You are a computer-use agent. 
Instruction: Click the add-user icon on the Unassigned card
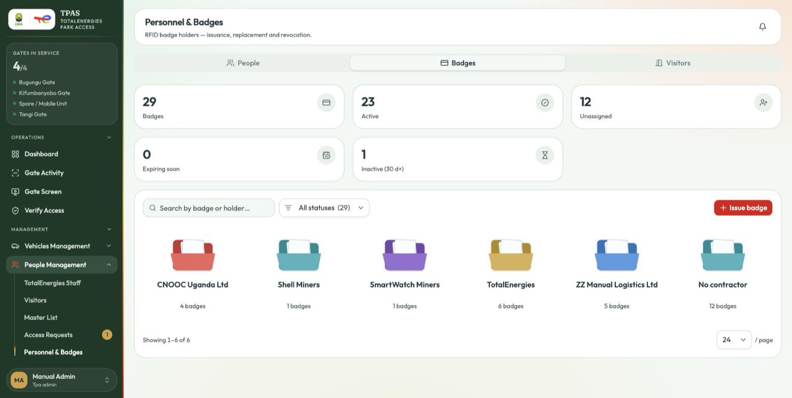pos(763,102)
